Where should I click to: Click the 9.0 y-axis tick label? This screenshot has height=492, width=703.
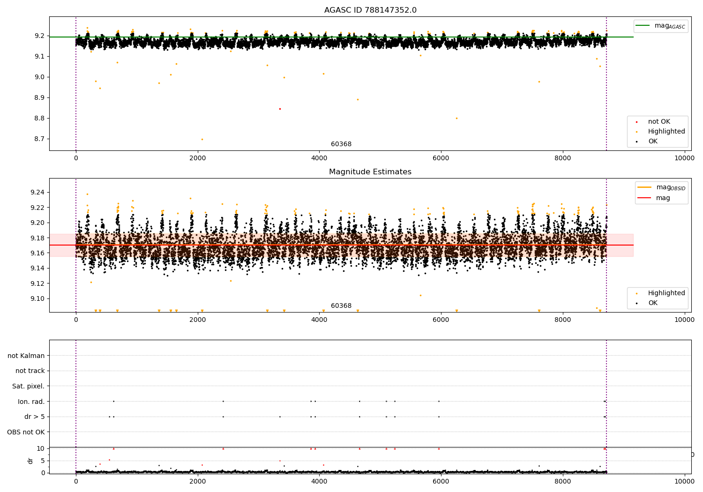coord(40,77)
